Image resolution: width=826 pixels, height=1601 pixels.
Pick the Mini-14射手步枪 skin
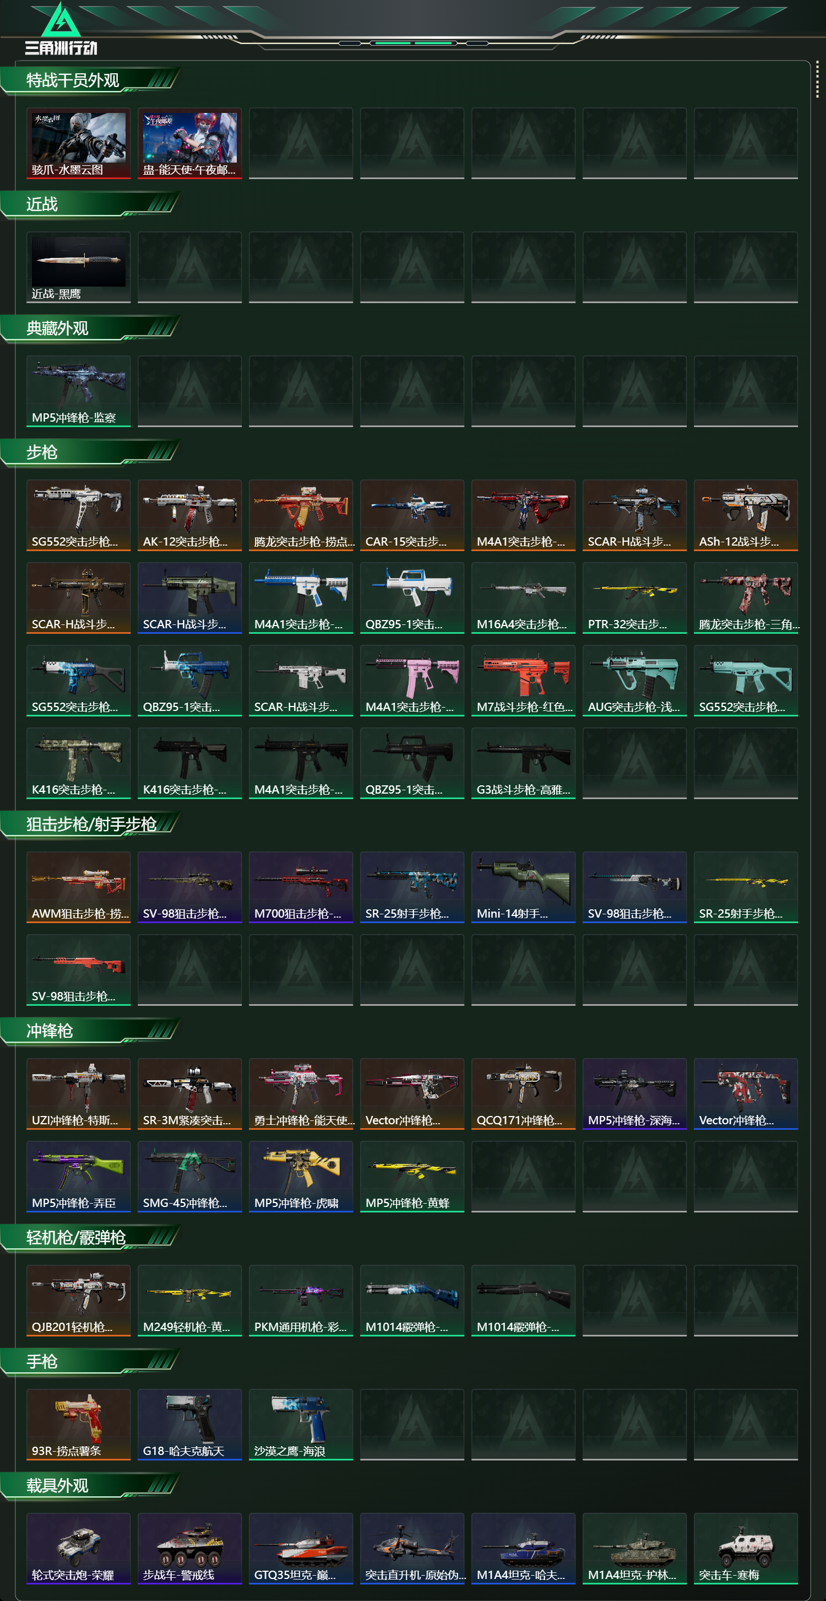tap(523, 887)
